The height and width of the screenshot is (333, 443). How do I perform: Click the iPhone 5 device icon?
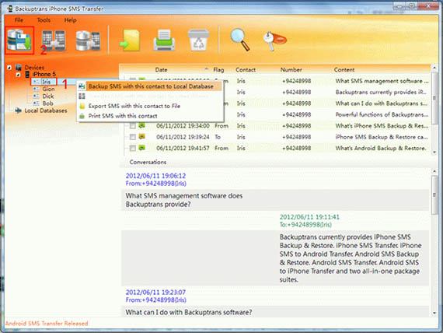pyautogui.click(x=27, y=74)
